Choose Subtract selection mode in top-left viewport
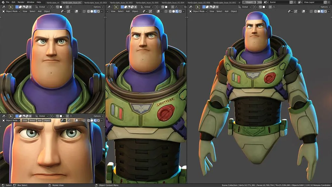This screenshot has width=332, height=187. pos(23,7)
